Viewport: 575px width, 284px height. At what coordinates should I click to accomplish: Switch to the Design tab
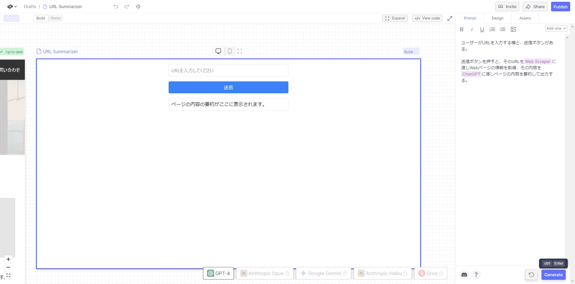[497, 18]
